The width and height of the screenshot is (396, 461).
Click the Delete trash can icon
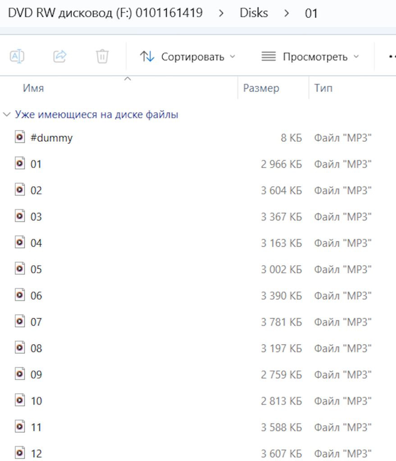tap(102, 56)
